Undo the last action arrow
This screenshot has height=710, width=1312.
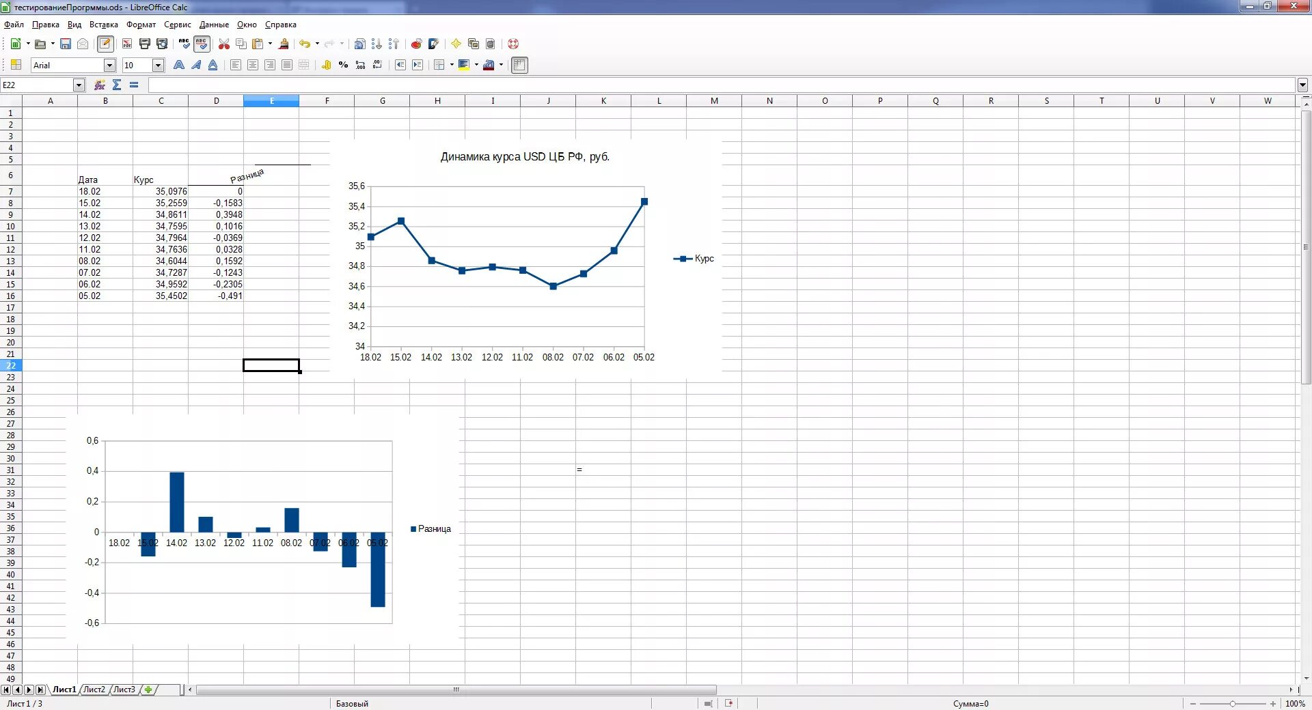pos(305,44)
